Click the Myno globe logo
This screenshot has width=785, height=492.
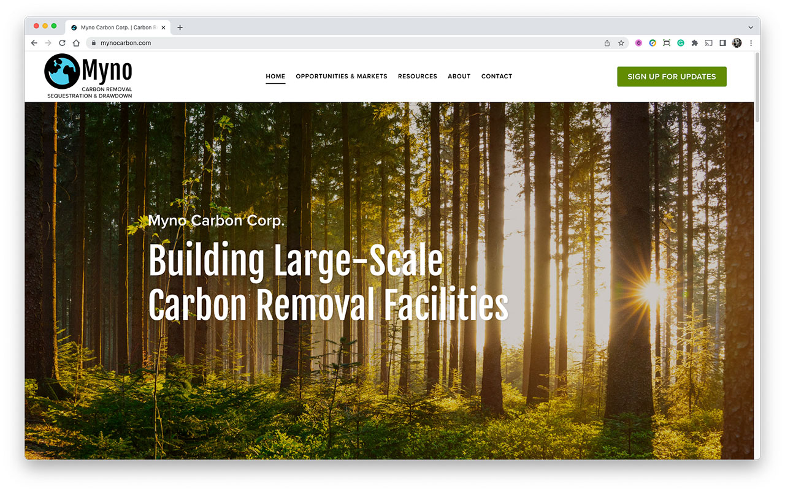[x=62, y=71]
